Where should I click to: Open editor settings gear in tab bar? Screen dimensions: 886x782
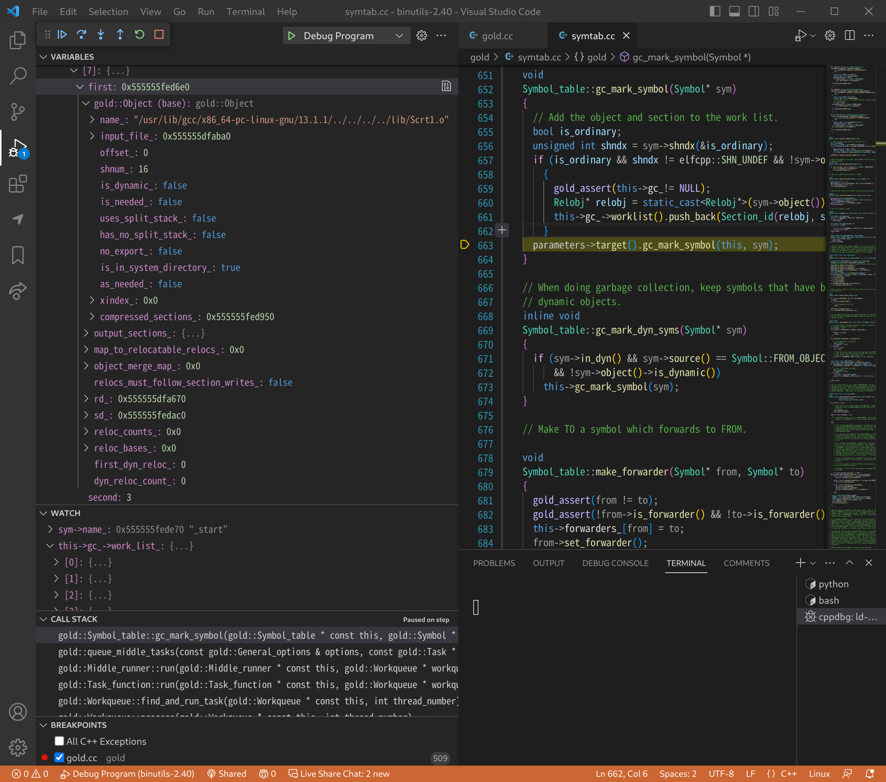tap(830, 35)
